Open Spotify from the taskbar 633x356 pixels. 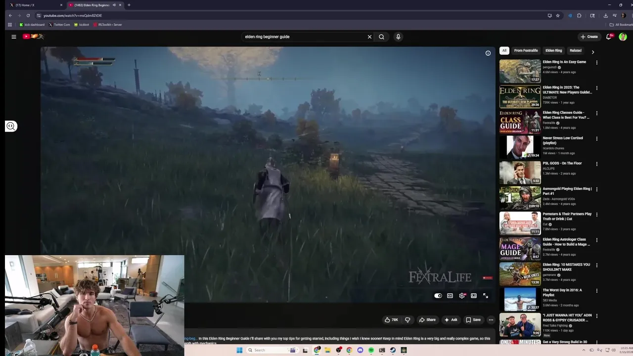click(371, 350)
